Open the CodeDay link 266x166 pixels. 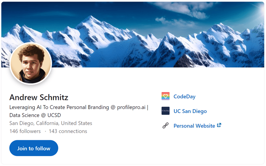pos(184,96)
